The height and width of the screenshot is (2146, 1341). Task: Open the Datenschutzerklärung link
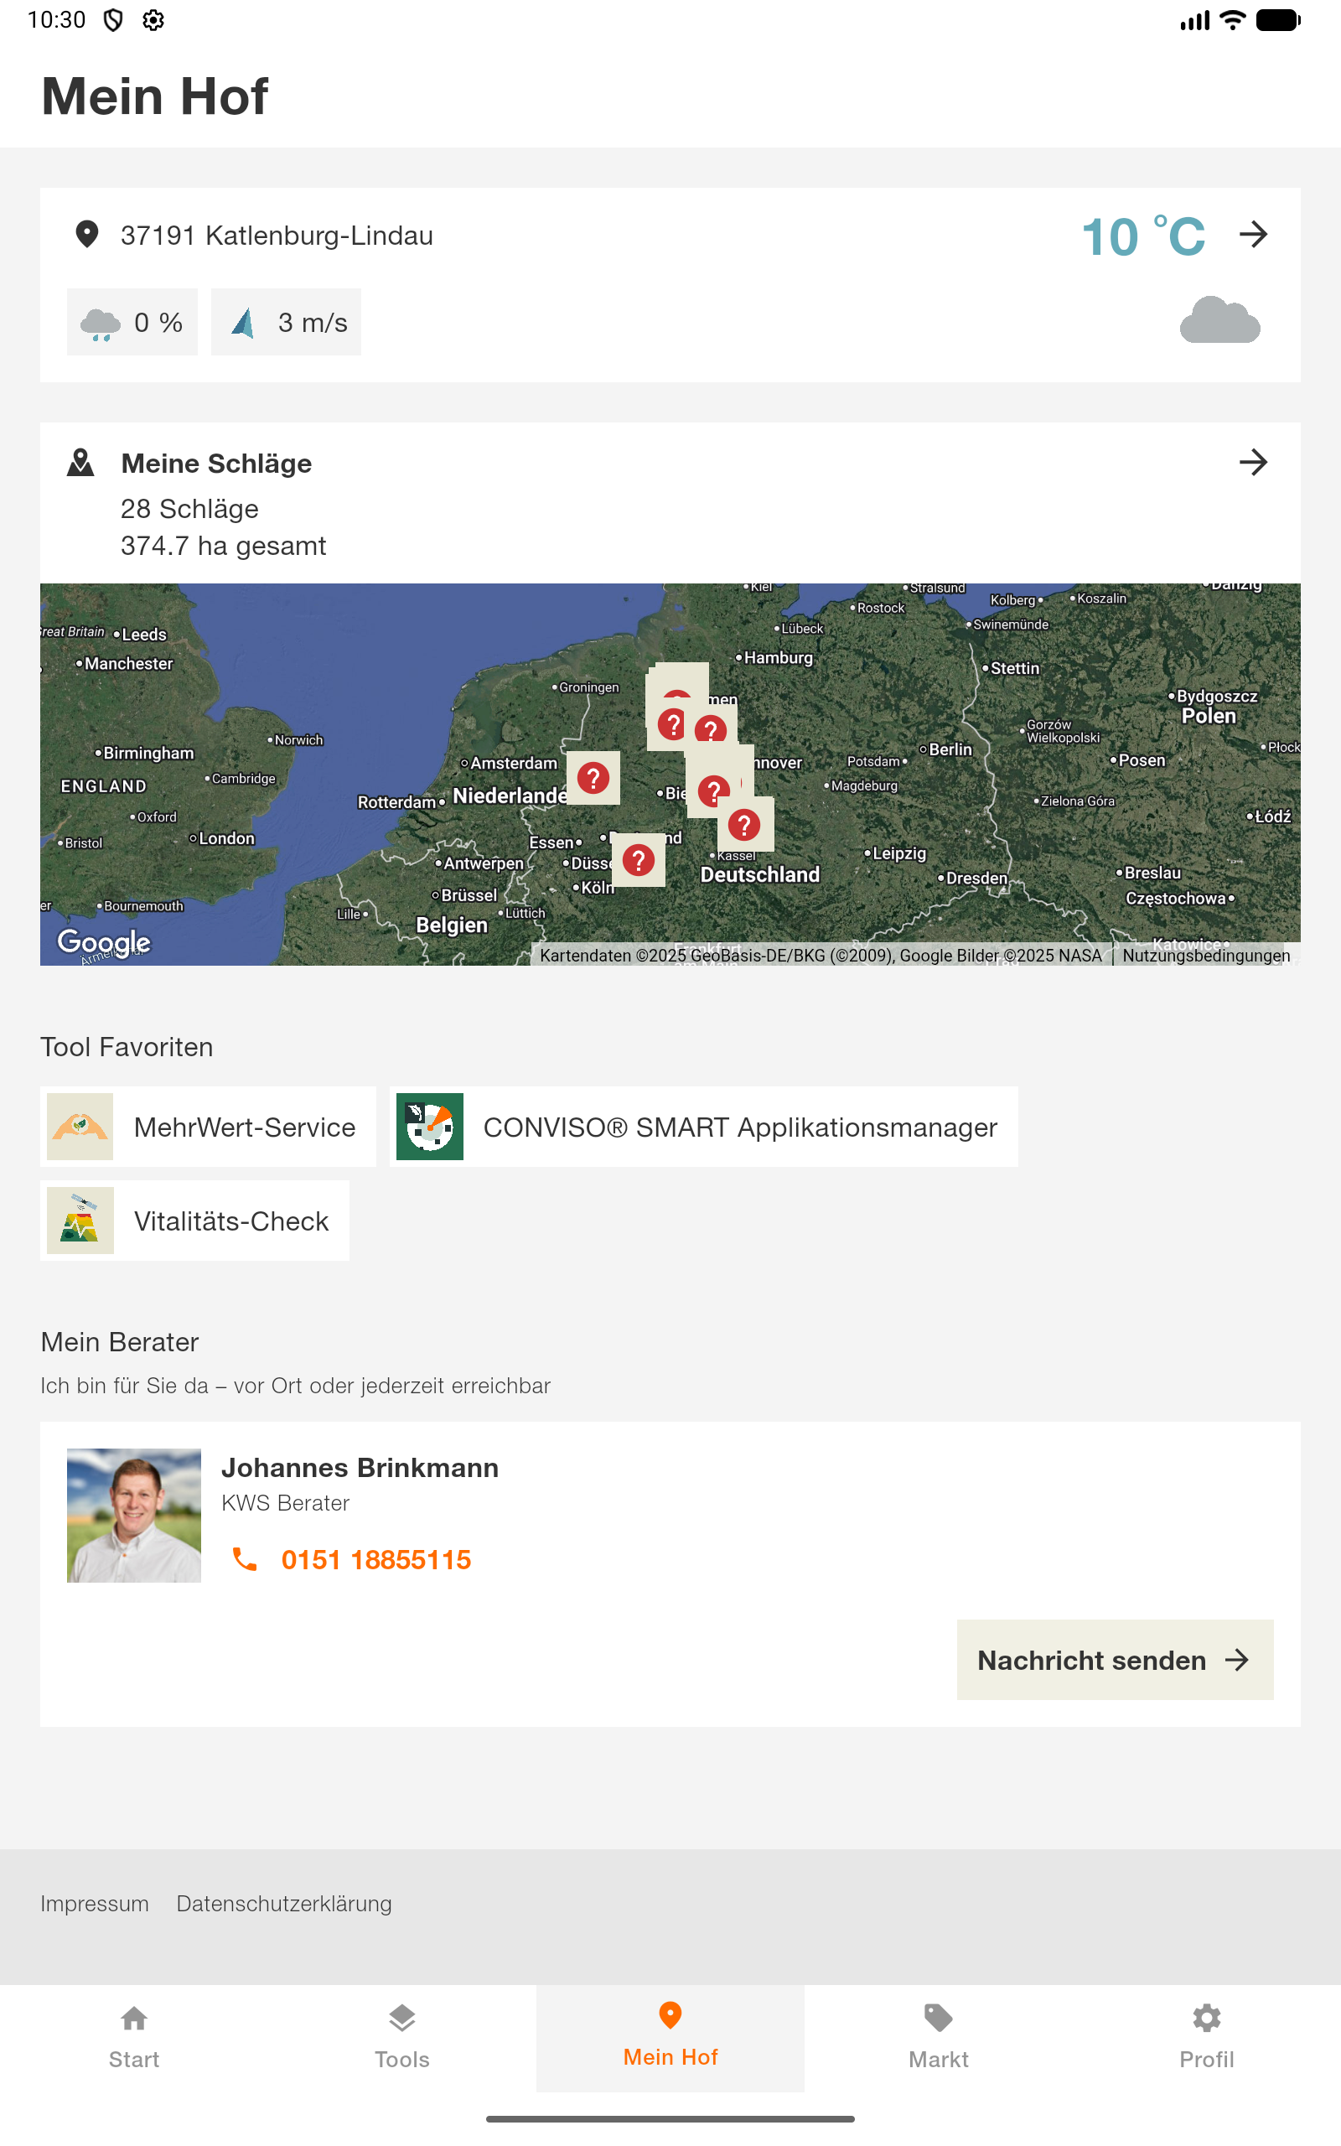[284, 1904]
